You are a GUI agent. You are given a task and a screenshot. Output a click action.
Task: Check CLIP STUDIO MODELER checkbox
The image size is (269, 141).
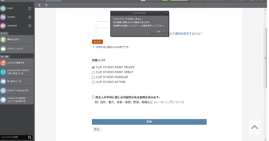[93, 77]
